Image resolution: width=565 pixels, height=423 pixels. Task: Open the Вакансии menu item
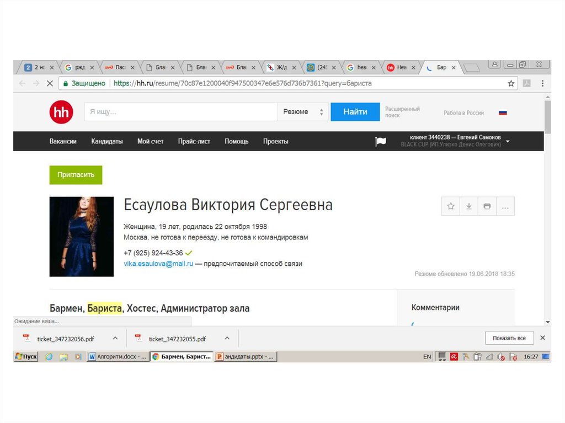coord(63,141)
